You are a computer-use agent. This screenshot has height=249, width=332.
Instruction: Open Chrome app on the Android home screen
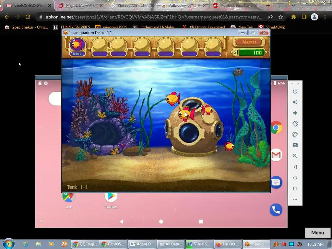click(x=276, y=127)
